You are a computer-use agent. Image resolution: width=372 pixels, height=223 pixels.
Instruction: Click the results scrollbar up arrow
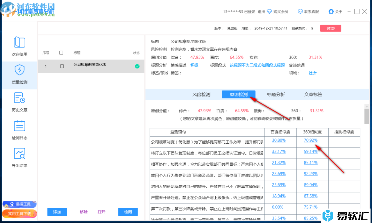point(367,107)
